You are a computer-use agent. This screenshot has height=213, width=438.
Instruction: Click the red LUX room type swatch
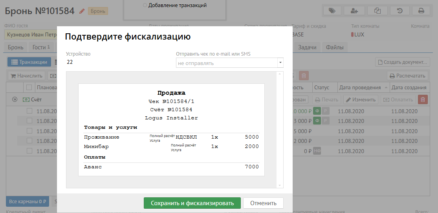(x=352, y=34)
